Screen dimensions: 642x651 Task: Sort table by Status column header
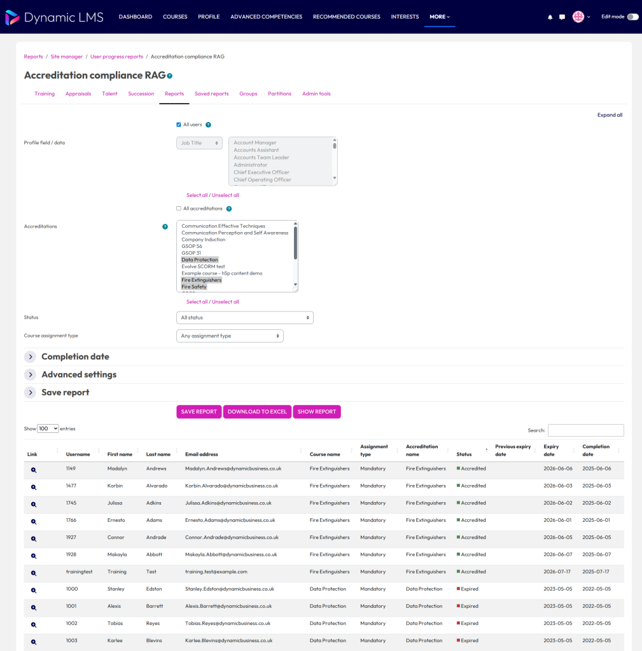tap(464, 454)
